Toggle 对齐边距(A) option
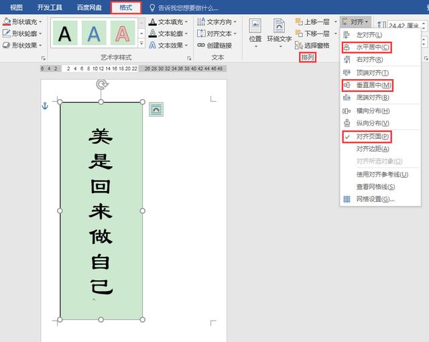Screen dimensions: 429x342 [380, 149]
